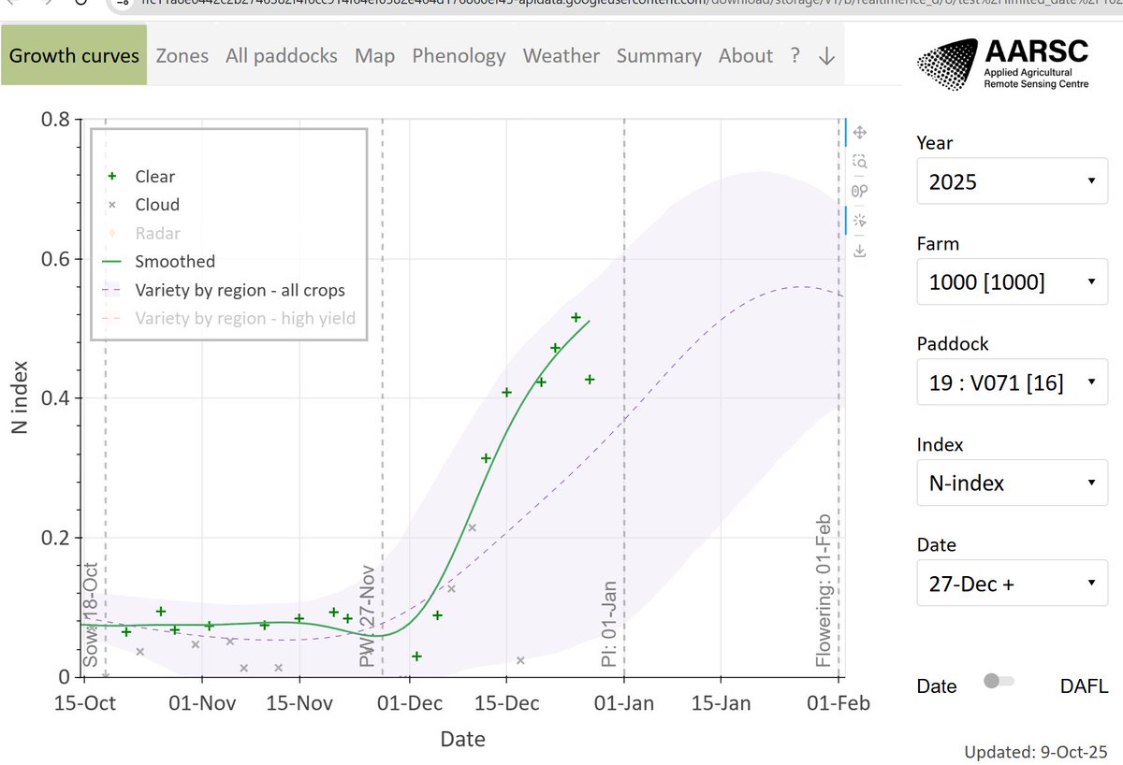Enable the Wheel Zoom tool
This screenshot has width=1123, height=765.
point(860,191)
